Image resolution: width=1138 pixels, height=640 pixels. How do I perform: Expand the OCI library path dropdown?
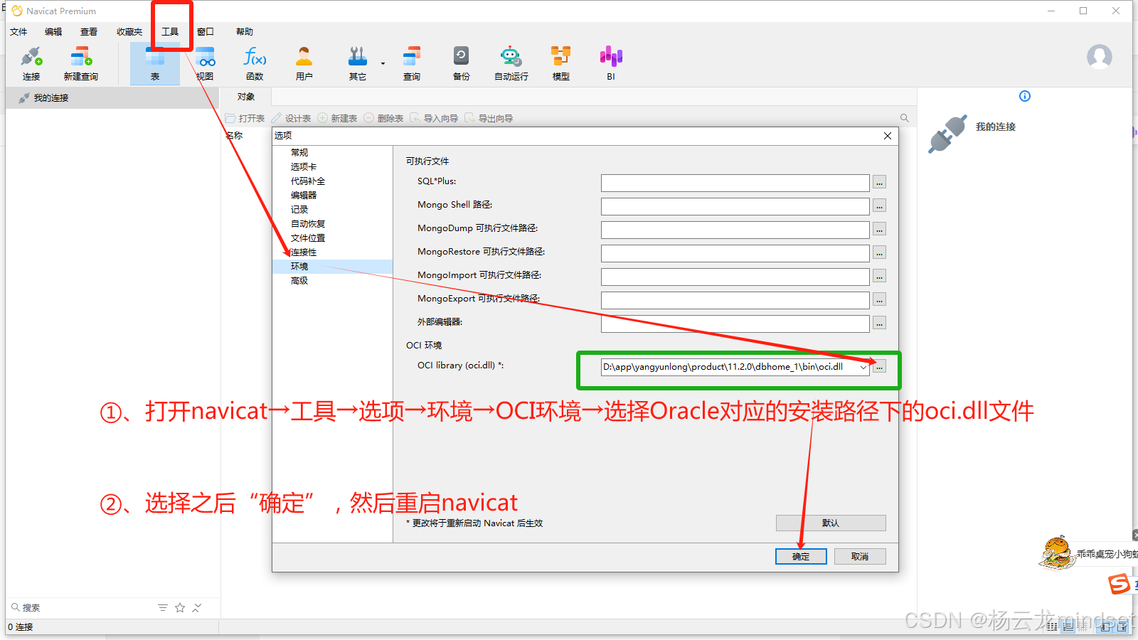tap(863, 368)
